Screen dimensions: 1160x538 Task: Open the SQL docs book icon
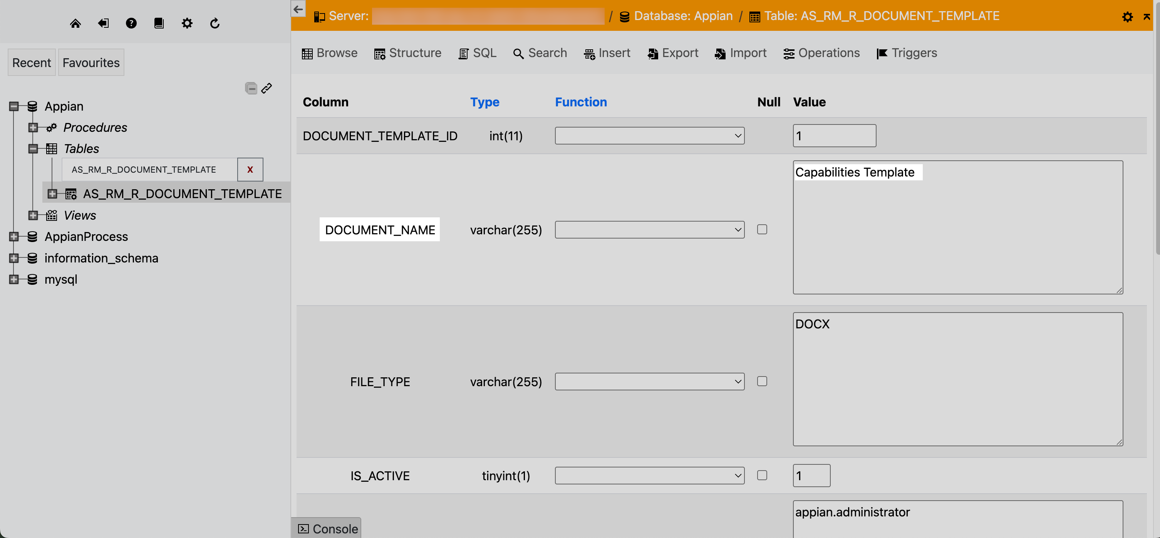159,24
